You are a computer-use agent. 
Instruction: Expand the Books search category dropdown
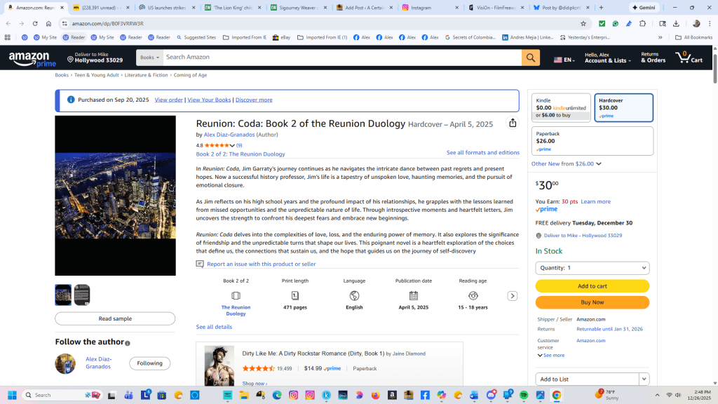(149, 58)
